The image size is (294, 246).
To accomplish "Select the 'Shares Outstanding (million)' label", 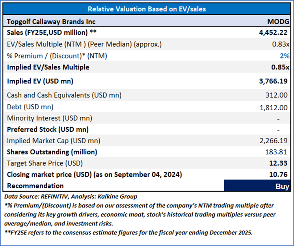I will click(x=52, y=152).
